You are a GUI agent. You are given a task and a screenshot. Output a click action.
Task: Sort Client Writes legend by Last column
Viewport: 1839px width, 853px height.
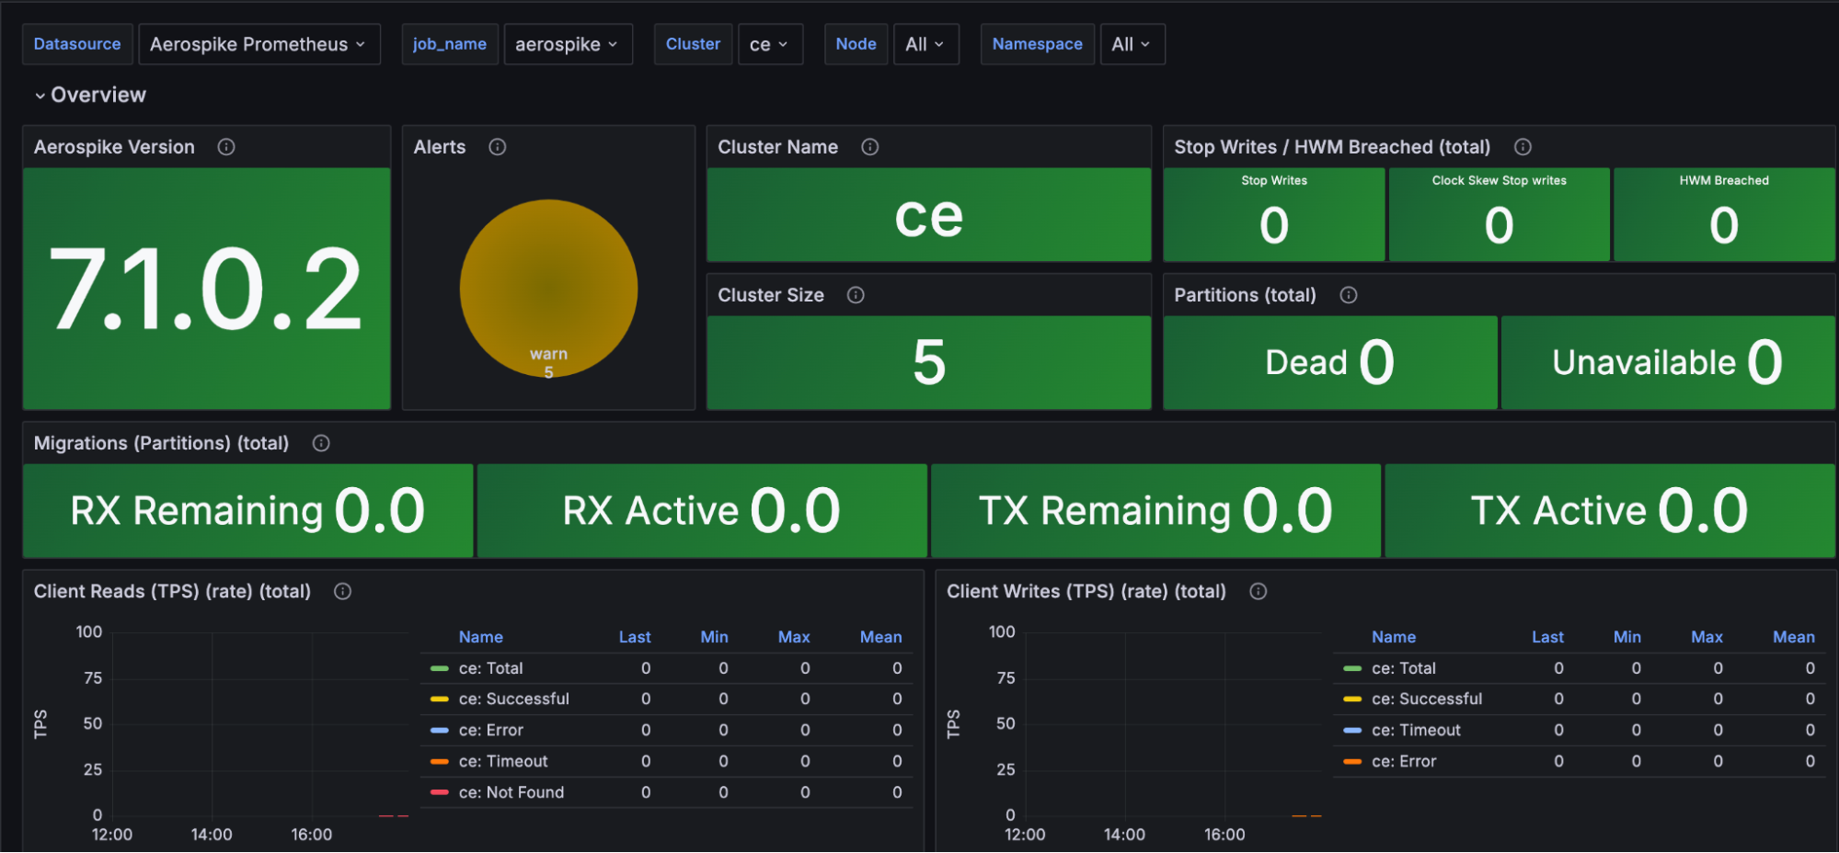(1547, 637)
